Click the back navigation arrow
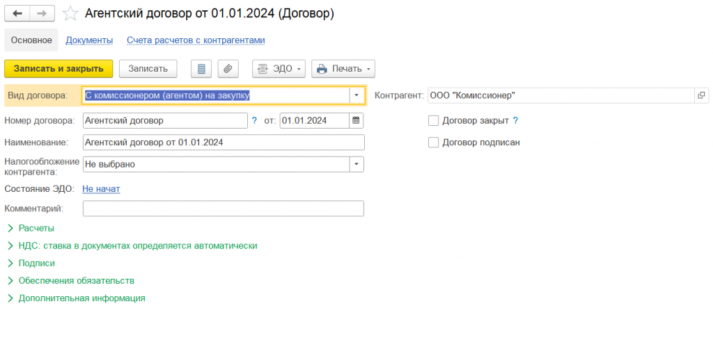713x340 pixels. (17, 13)
